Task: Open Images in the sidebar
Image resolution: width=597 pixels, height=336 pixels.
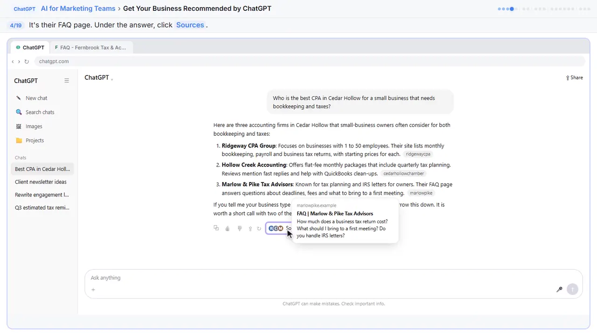Action: [42, 126]
